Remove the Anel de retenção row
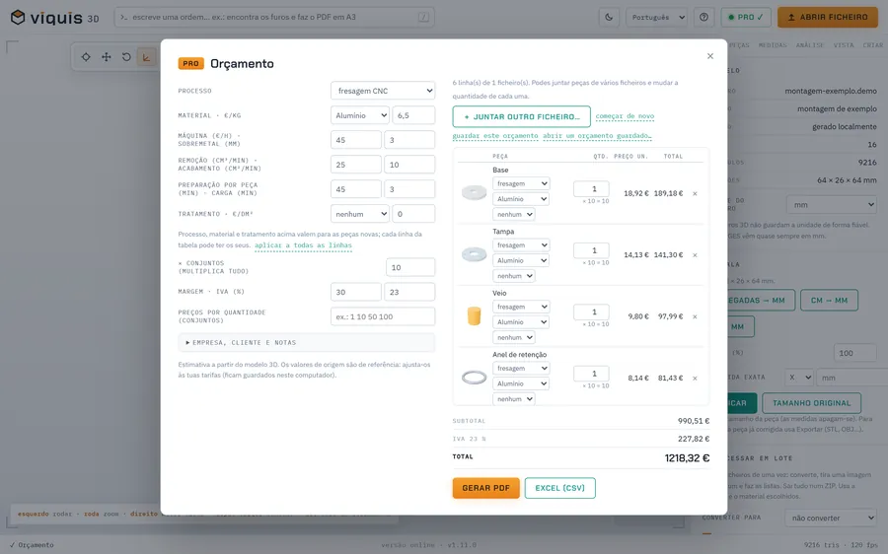The width and height of the screenshot is (888, 554). (x=695, y=379)
